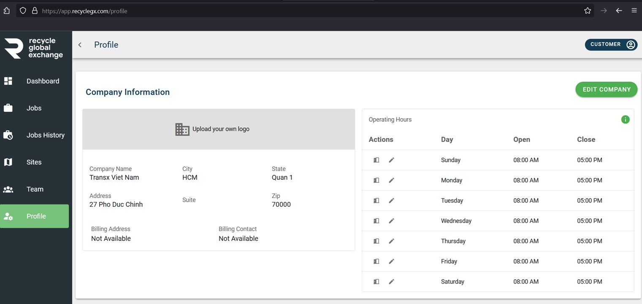Click the Close column header
The width and height of the screenshot is (642, 304).
pyautogui.click(x=586, y=139)
